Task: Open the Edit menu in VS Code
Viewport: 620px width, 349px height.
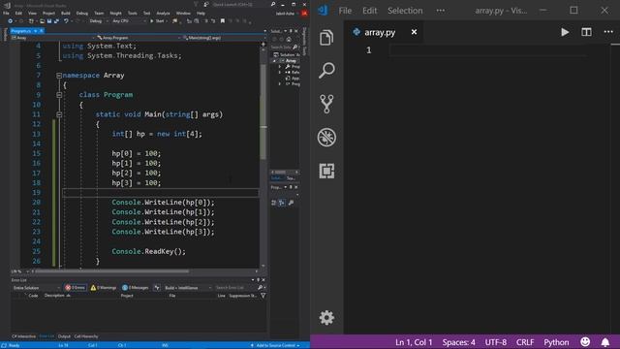Action: click(370, 11)
